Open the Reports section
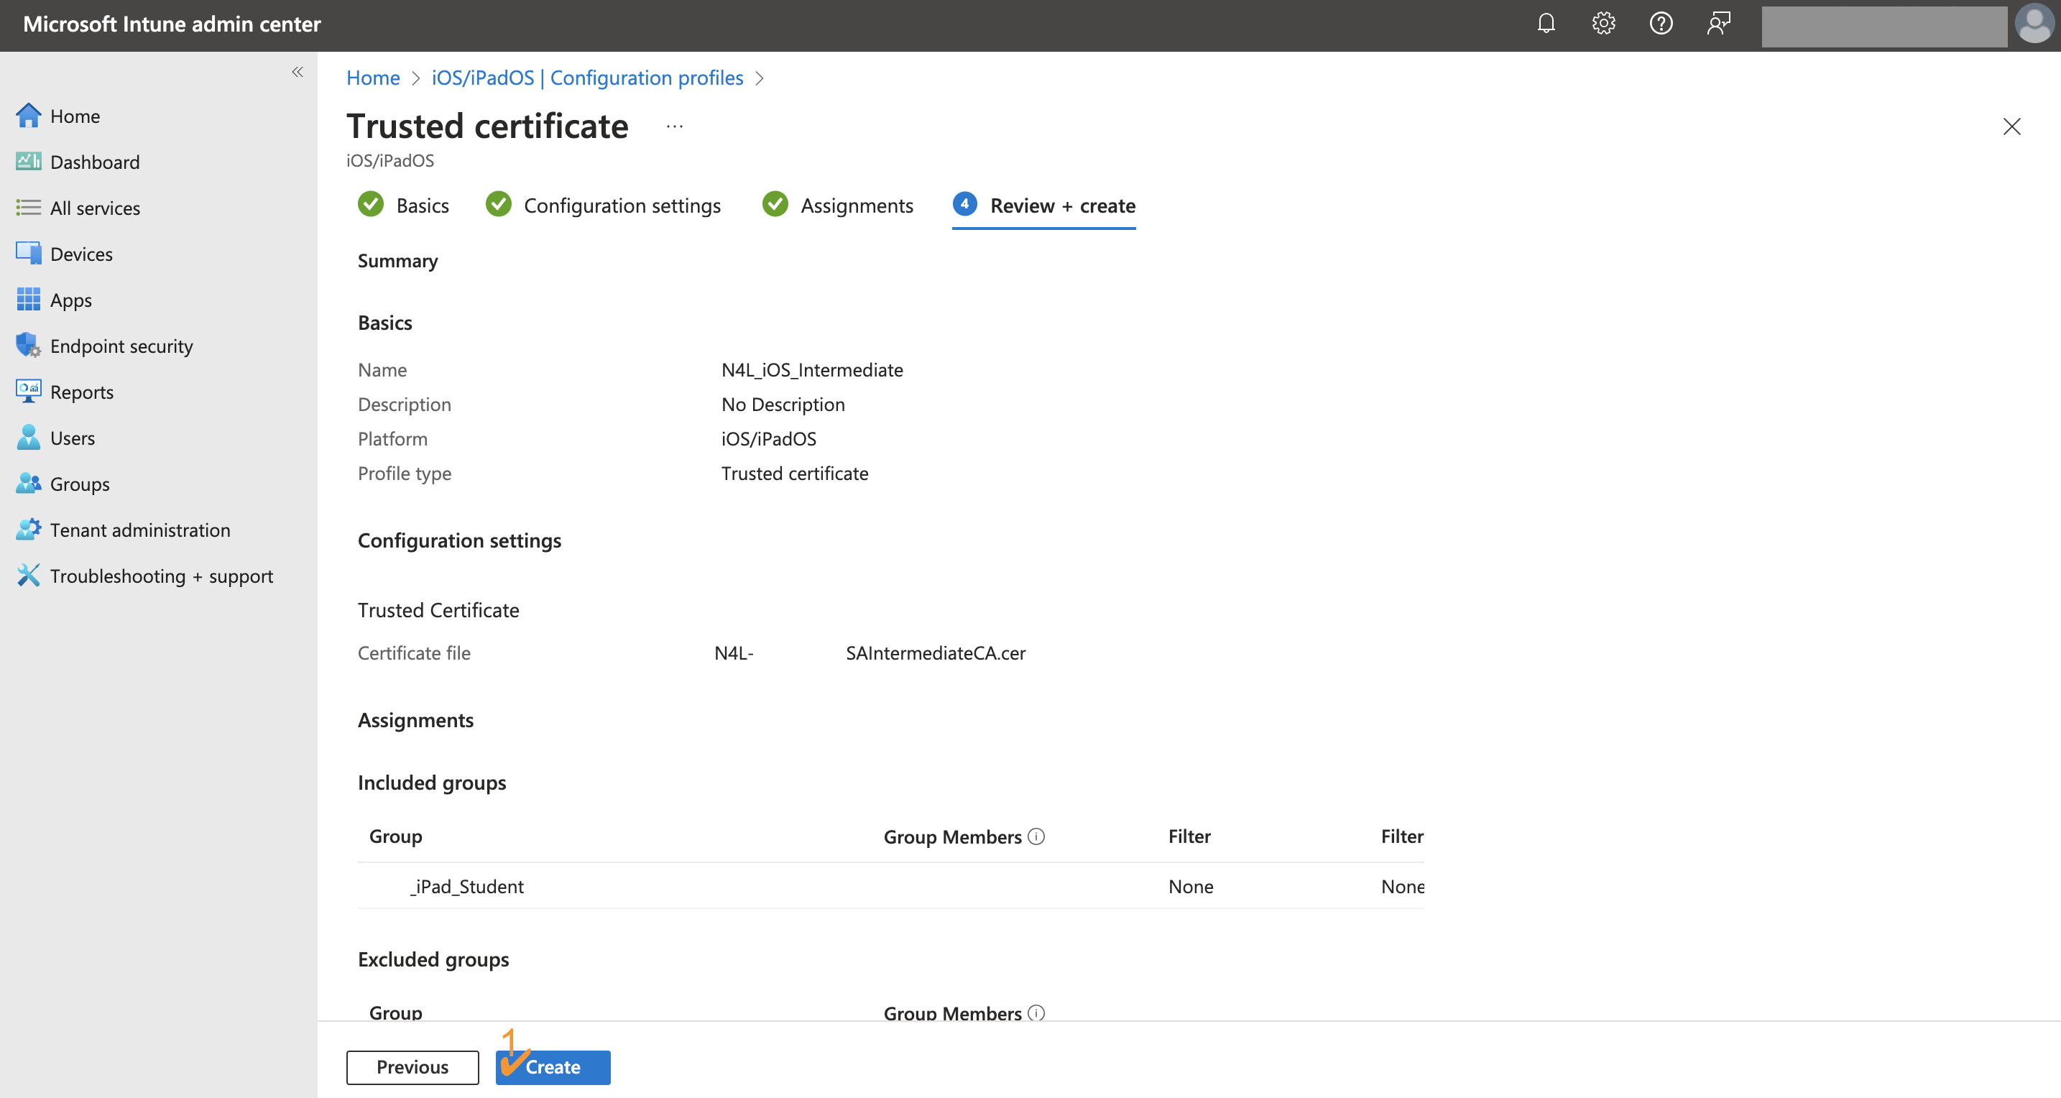Viewport: 2061px width, 1098px height. click(83, 392)
